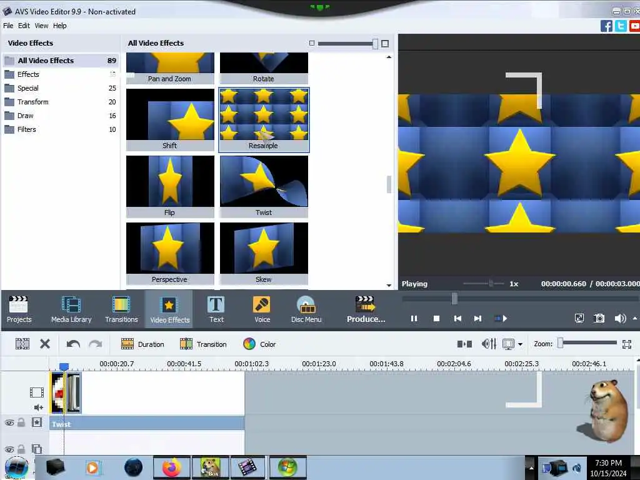Select the Twist effect thumbnail
The width and height of the screenshot is (640, 480).
click(264, 186)
